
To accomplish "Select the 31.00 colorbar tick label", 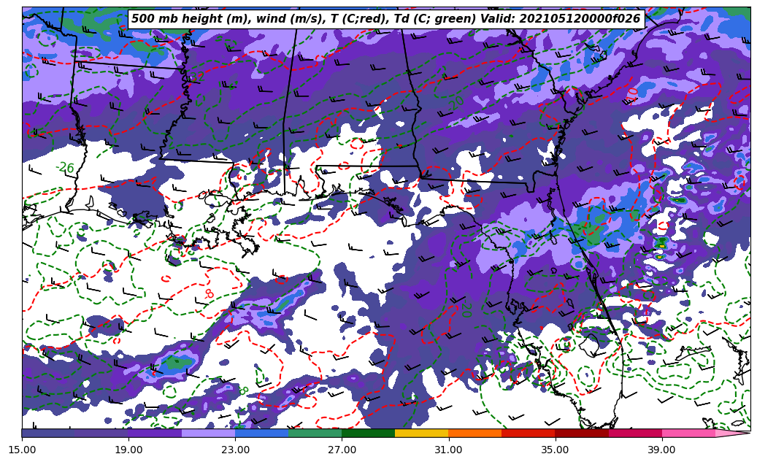I will 448,450.
